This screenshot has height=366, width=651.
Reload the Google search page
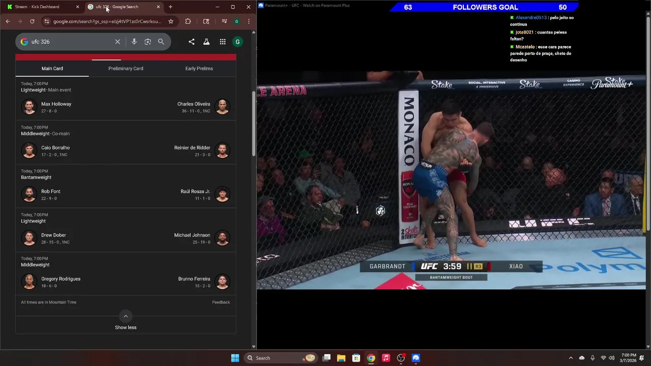pos(32,21)
